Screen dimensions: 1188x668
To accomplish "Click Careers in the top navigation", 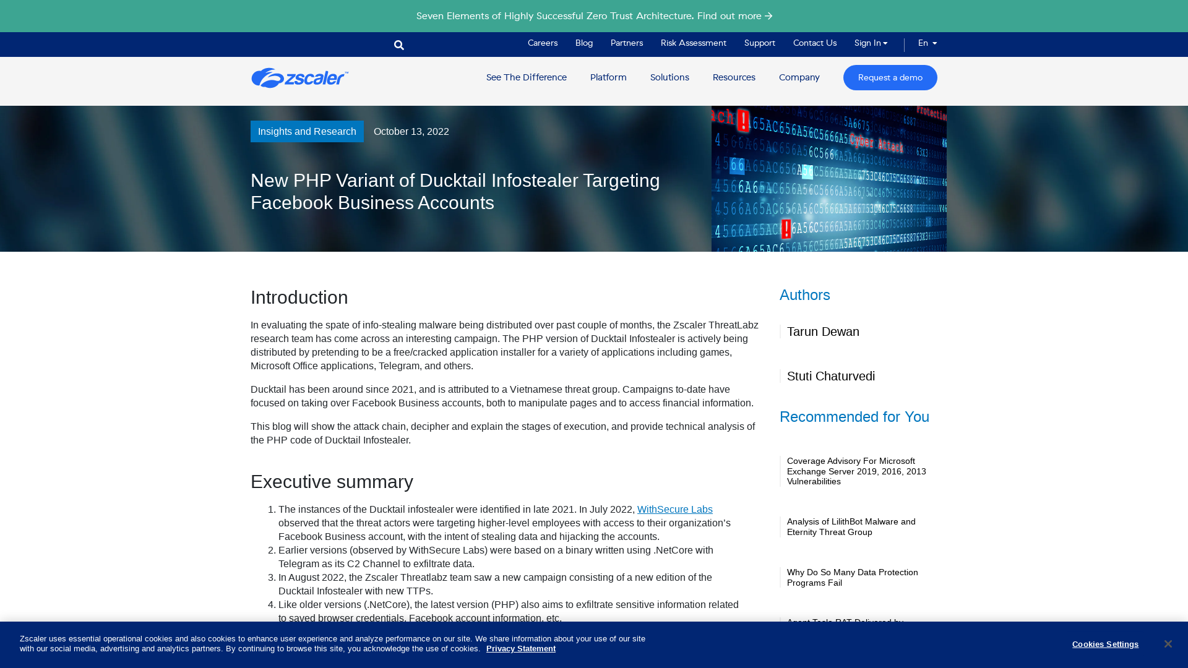I will coord(542,43).
